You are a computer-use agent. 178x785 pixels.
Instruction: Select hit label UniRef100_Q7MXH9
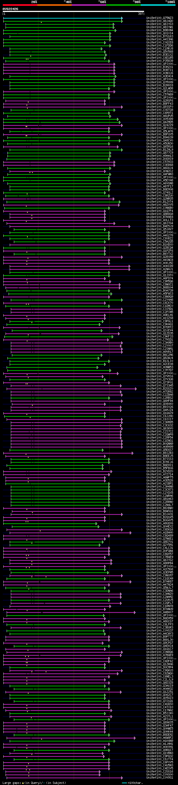[160, 82]
